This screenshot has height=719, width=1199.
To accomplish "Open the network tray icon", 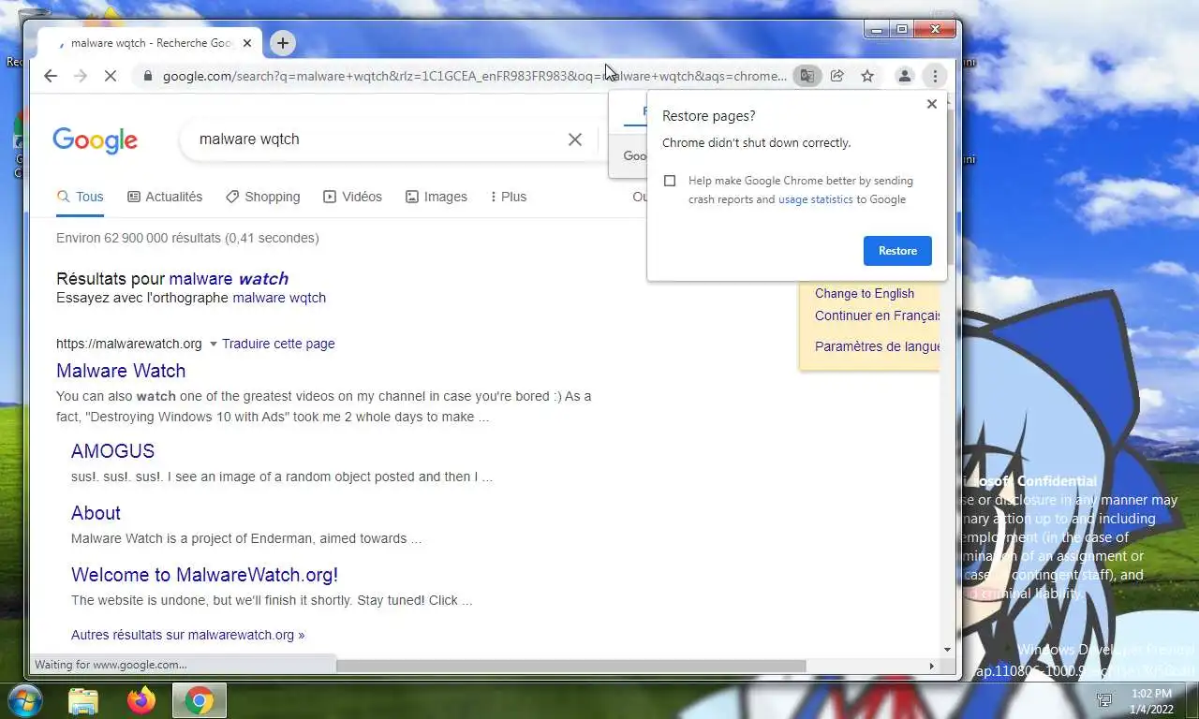I will [x=1104, y=700].
